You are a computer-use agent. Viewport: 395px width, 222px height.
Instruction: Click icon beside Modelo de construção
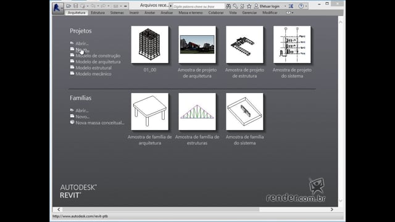click(72, 55)
